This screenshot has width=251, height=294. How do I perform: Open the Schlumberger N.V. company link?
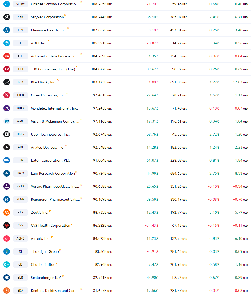click(46, 278)
